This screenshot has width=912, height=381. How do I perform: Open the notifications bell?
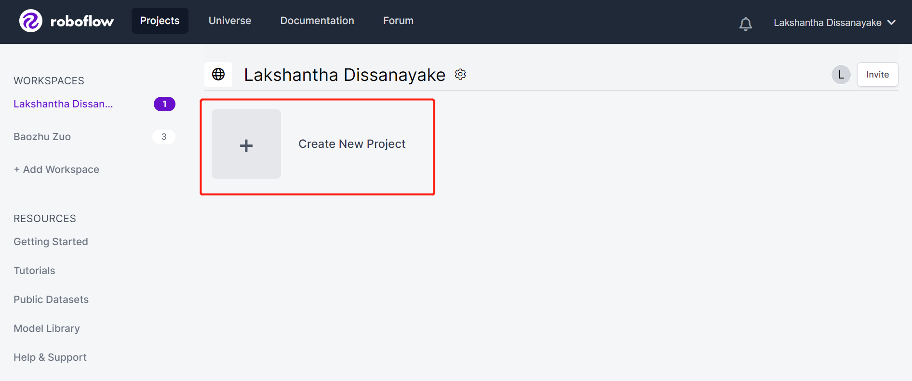point(745,23)
